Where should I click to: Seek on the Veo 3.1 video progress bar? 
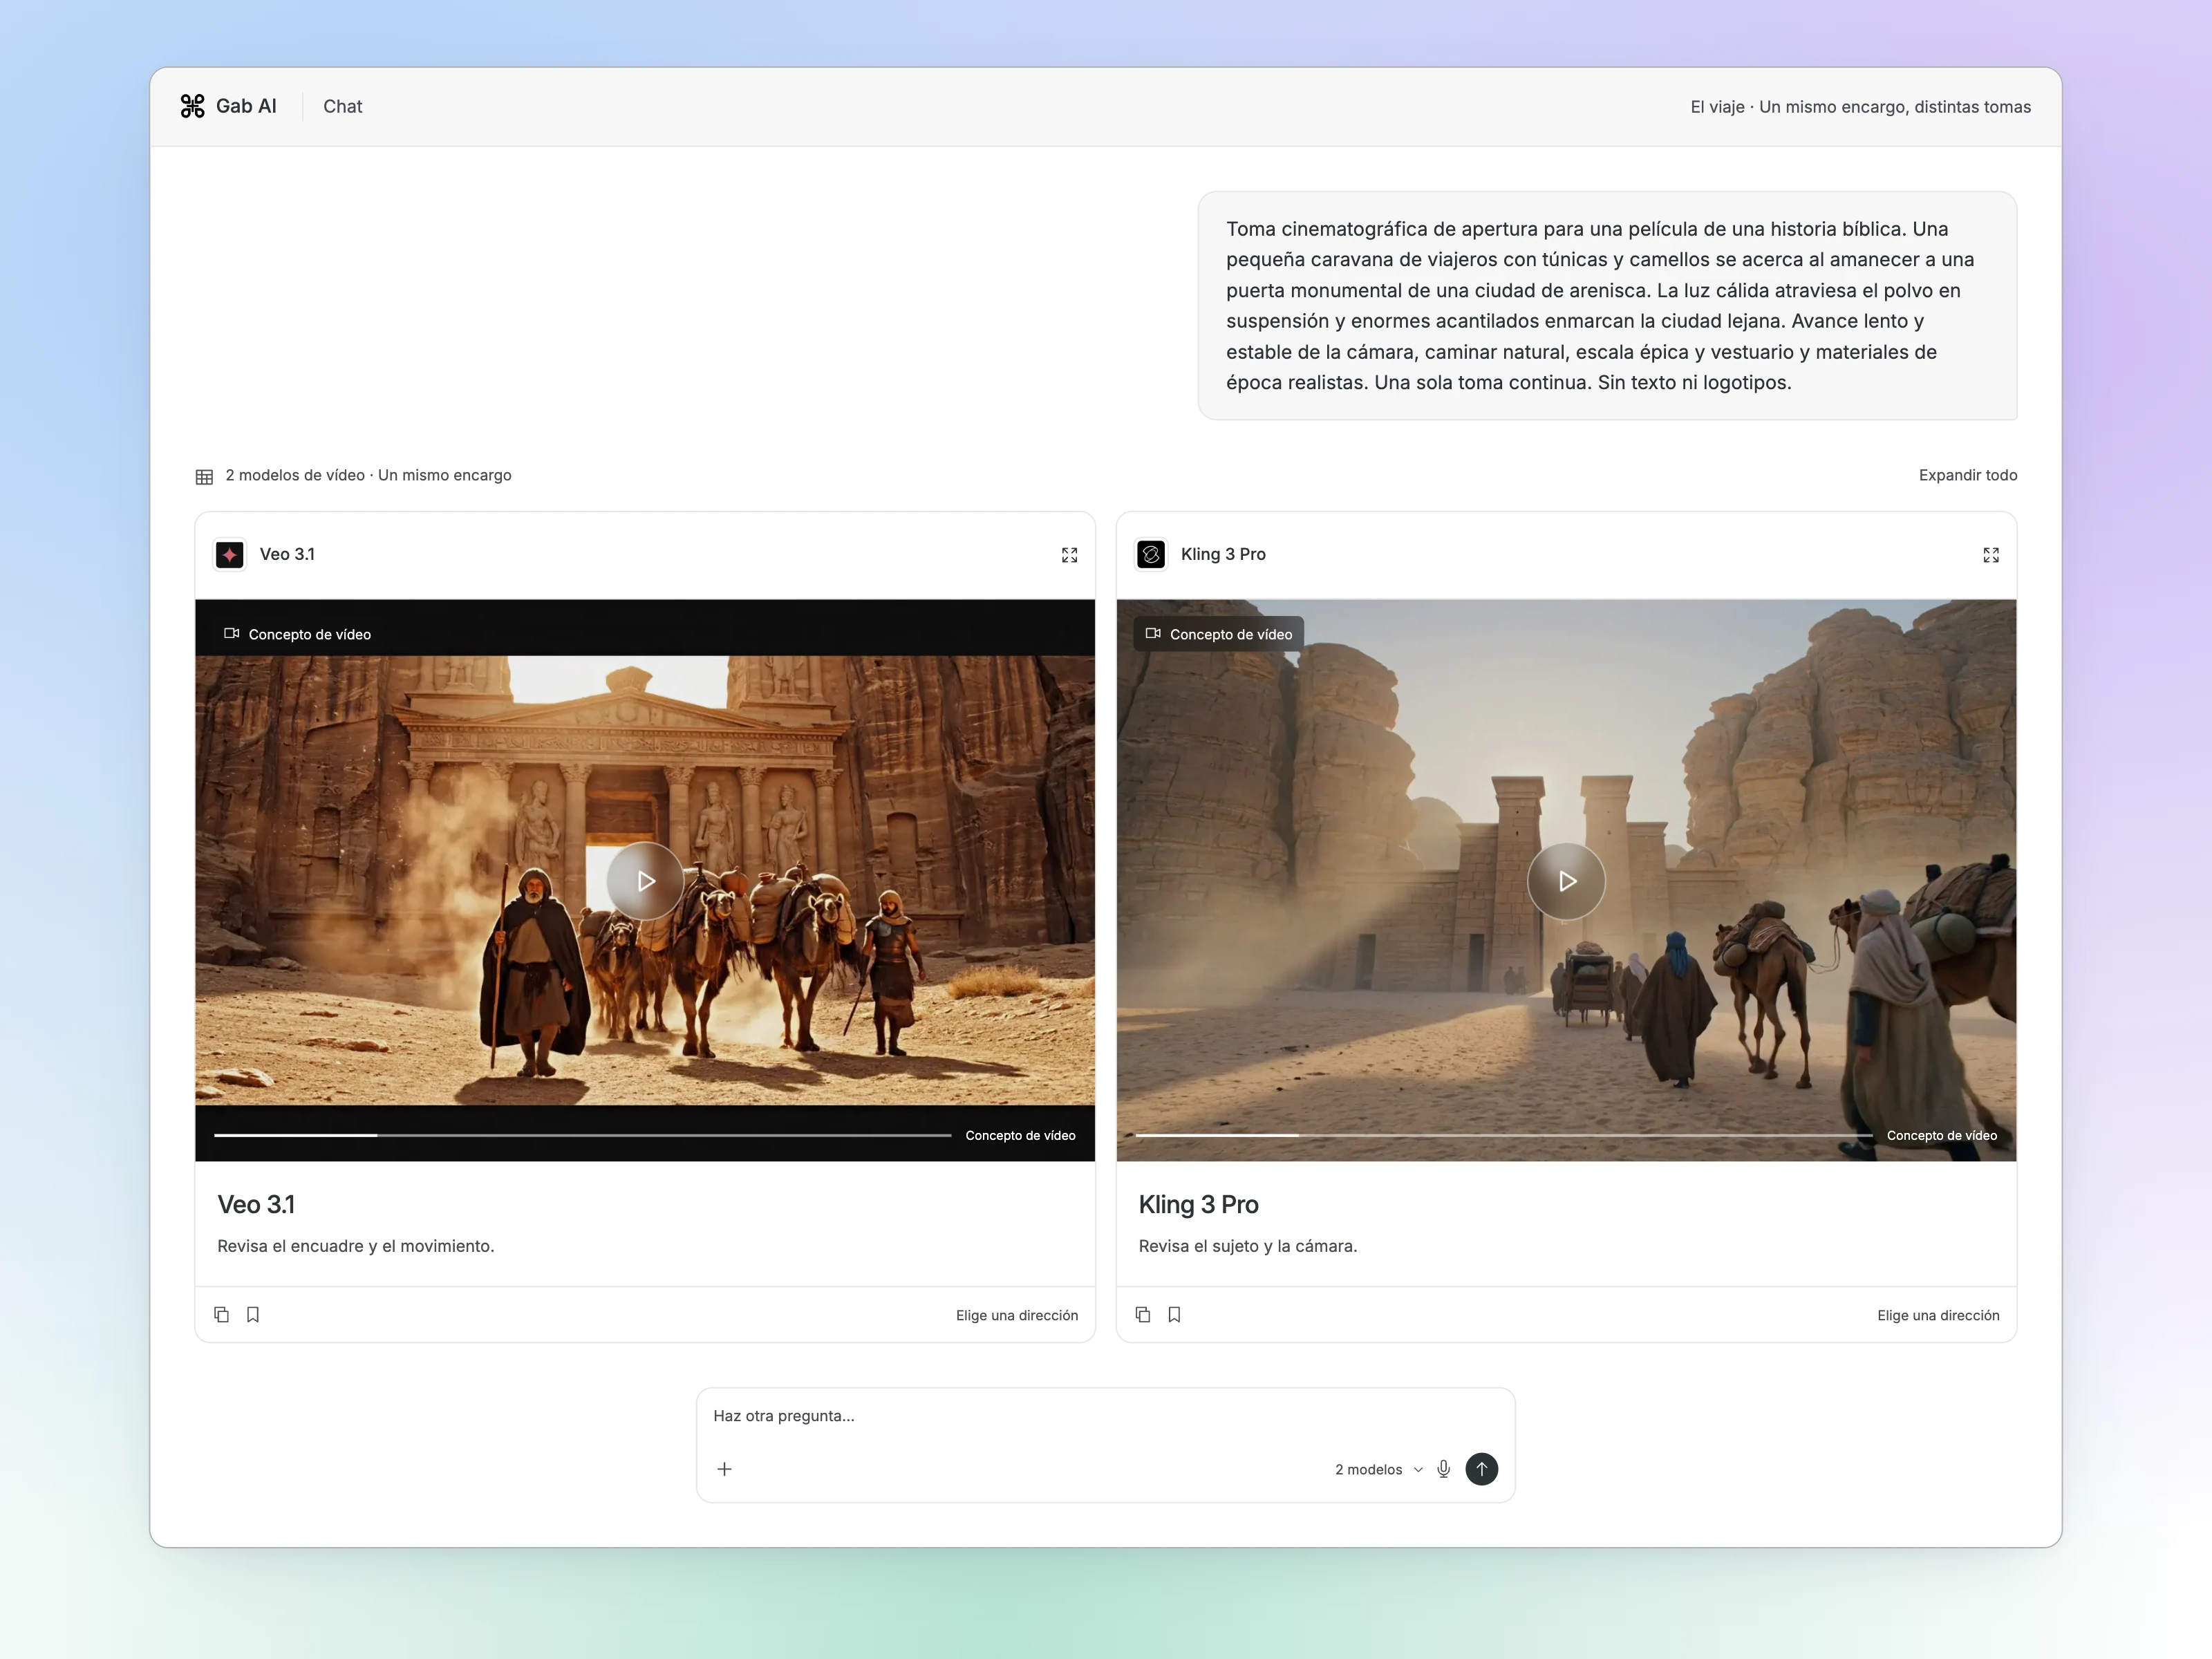583,1135
